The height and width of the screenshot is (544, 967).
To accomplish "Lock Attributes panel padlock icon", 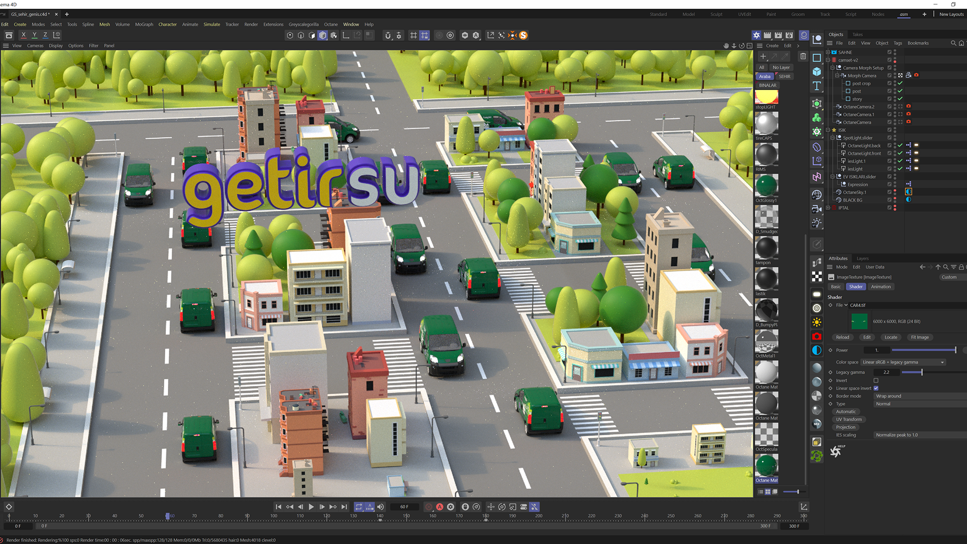I will tap(961, 267).
